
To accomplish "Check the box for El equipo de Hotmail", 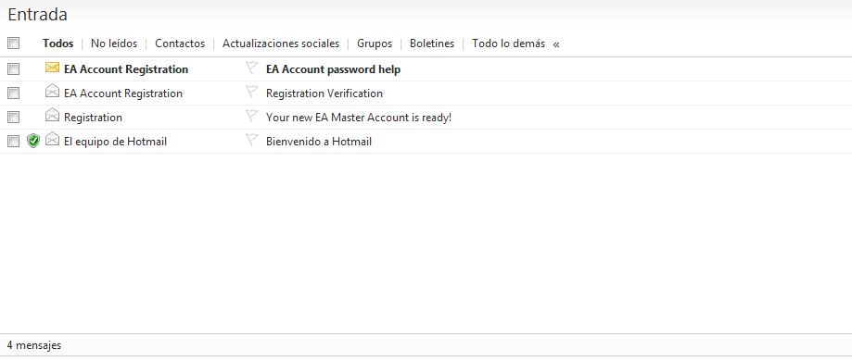I will click(x=14, y=141).
